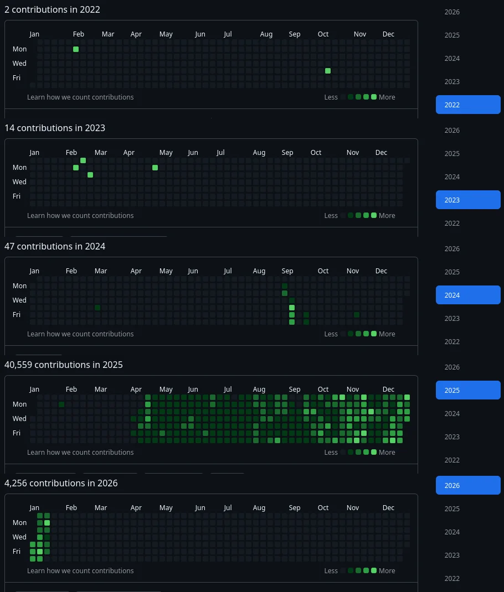Open 'Learn how we count contributions' under 2023 graph
This screenshot has height=592, width=504.
pos(80,216)
